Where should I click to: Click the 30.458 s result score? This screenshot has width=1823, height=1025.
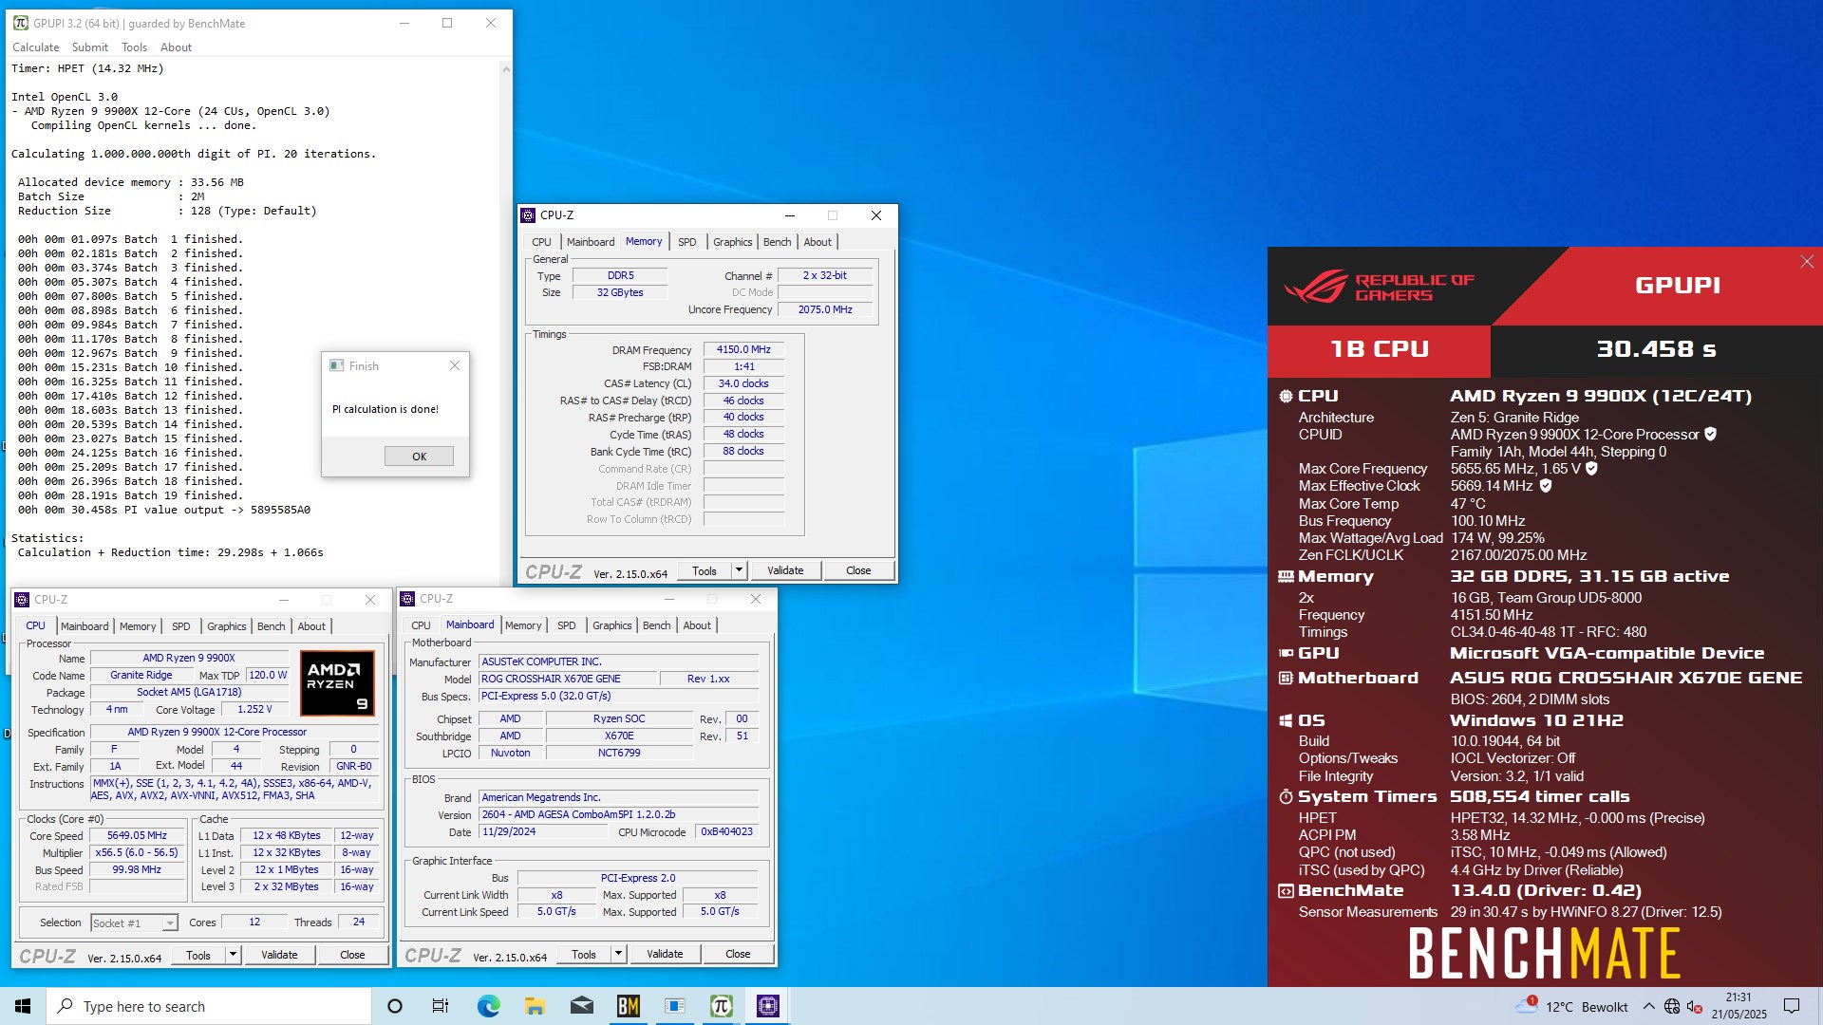click(x=1657, y=349)
